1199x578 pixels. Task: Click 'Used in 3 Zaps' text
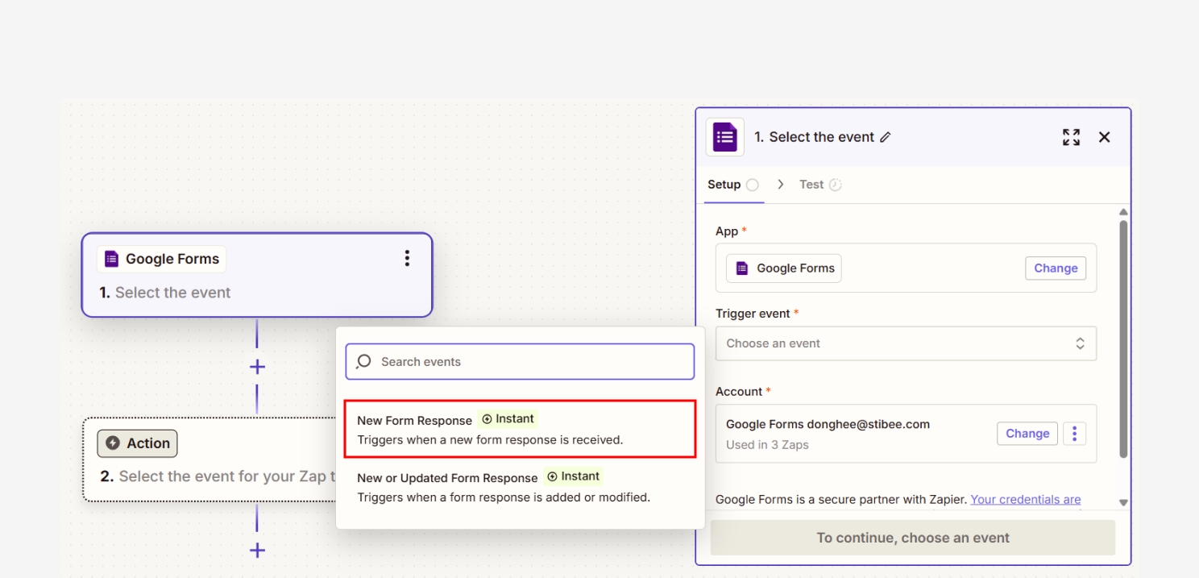tap(767, 445)
